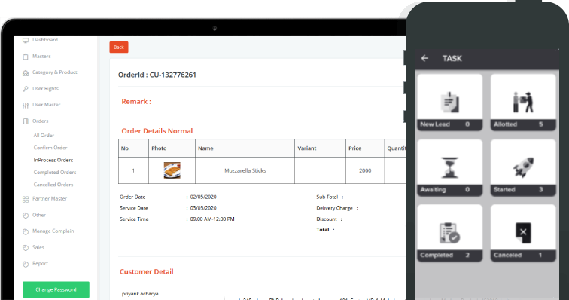The width and height of the screenshot is (569, 300).
Task: Open the Report menu
Action: [x=40, y=263]
